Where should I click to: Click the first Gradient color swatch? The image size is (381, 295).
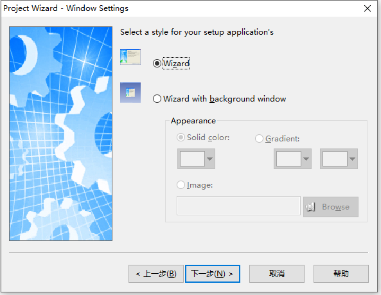288,159
